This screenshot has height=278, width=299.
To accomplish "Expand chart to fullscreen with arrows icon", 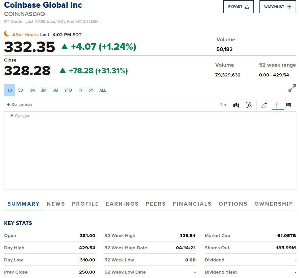I will pos(292,88).
